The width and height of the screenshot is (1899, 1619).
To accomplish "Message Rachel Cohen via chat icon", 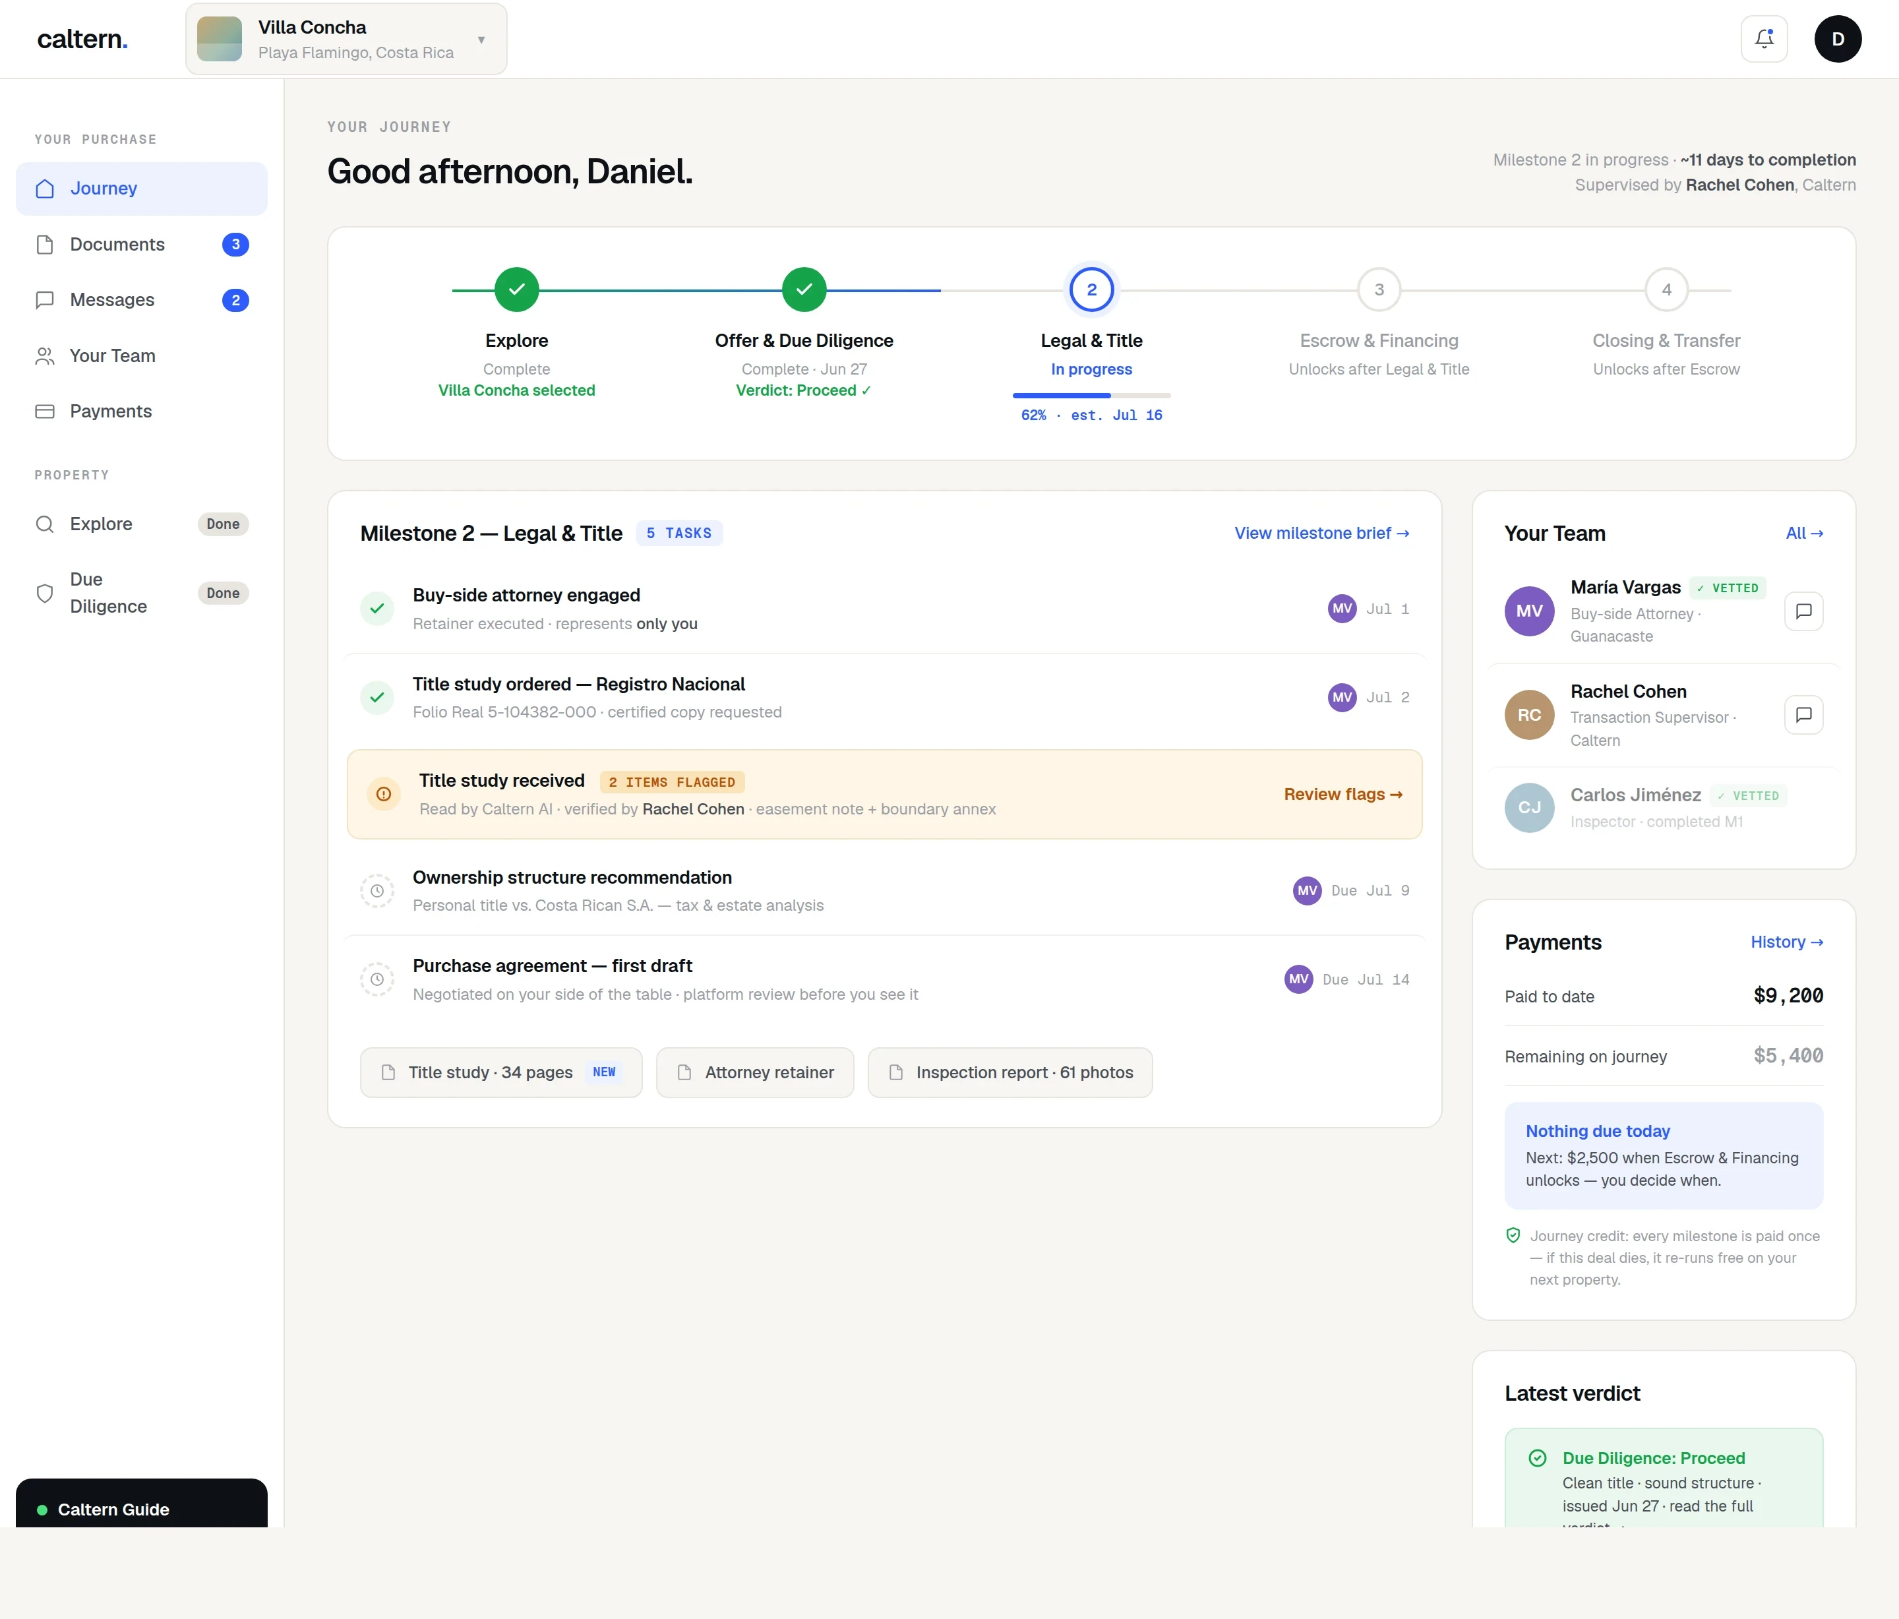I will (x=1803, y=715).
